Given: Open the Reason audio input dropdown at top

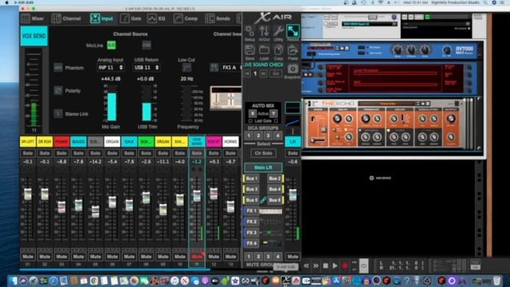Looking at the screenshot, I should [x=369, y=24].
